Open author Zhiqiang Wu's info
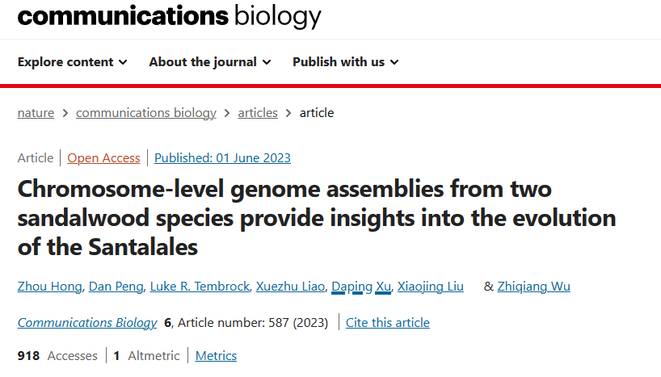Screen dimensions: 661x377 (x=533, y=286)
